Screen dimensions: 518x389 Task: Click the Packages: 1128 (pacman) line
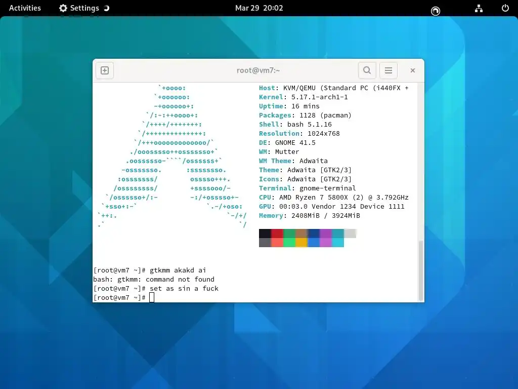point(305,115)
